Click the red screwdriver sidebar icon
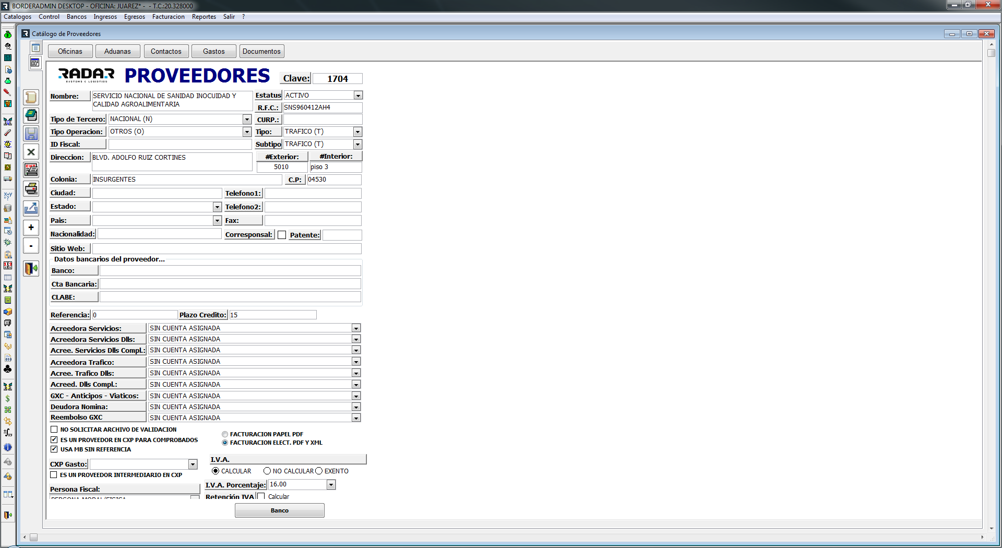The image size is (1002, 548). pyautogui.click(x=7, y=92)
